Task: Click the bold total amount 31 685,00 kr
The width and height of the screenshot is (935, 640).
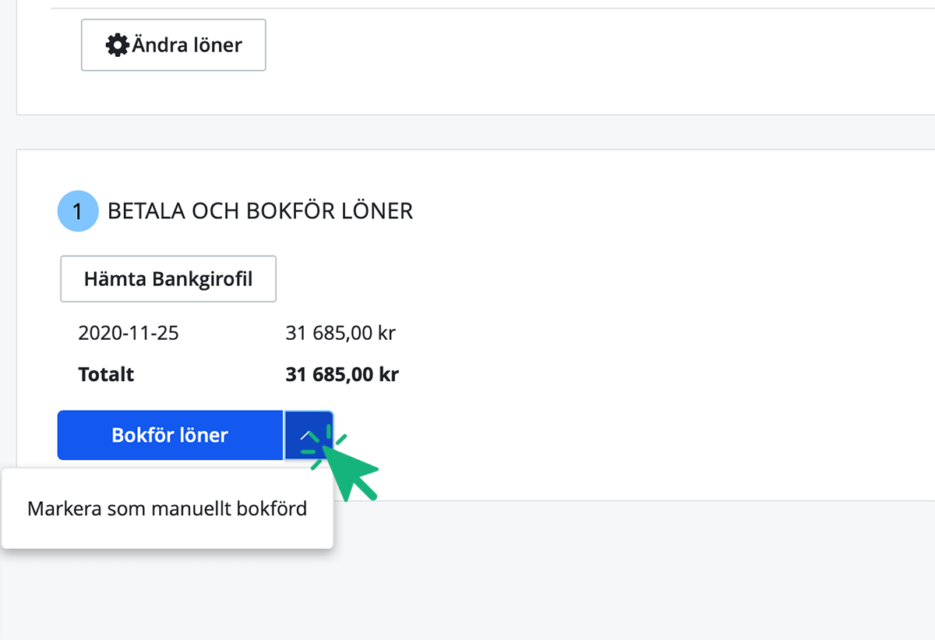Action: tap(343, 374)
